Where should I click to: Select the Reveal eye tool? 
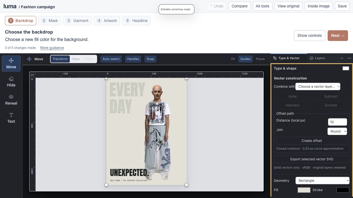click(11, 100)
